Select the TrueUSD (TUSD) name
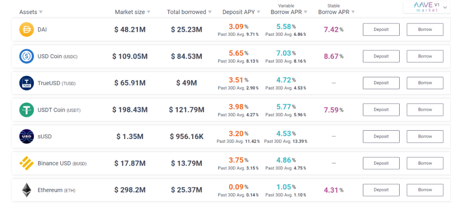Screen dimensions: 451x204 [57, 83]
